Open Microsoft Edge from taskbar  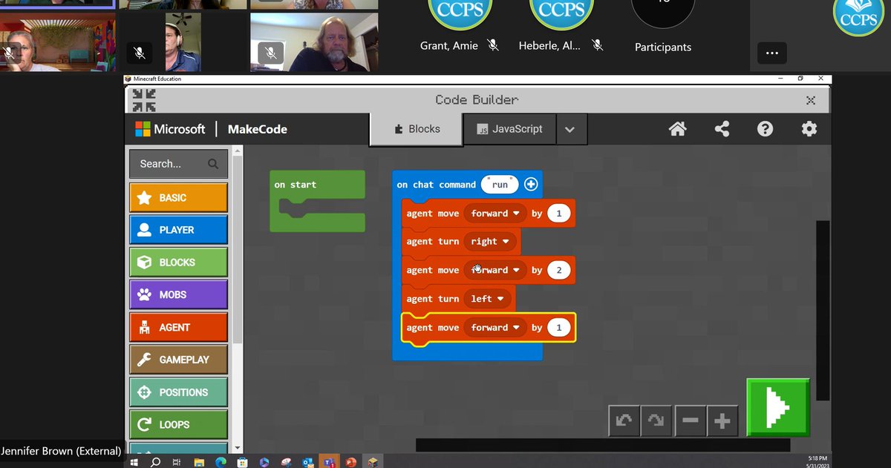pyautogui.click(x=221, y=462)
